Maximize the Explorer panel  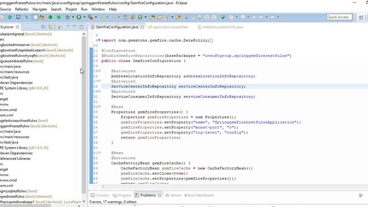tap(81, 27)
